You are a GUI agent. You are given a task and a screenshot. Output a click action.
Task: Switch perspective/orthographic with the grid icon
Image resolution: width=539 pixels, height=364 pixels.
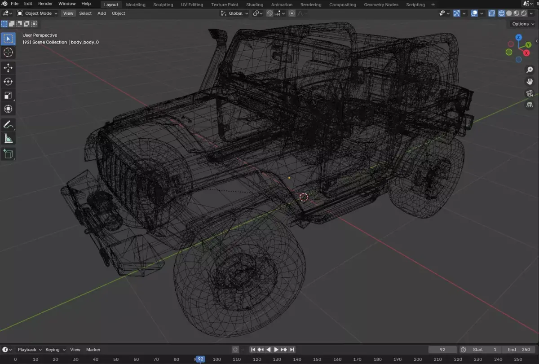(530, 105)
